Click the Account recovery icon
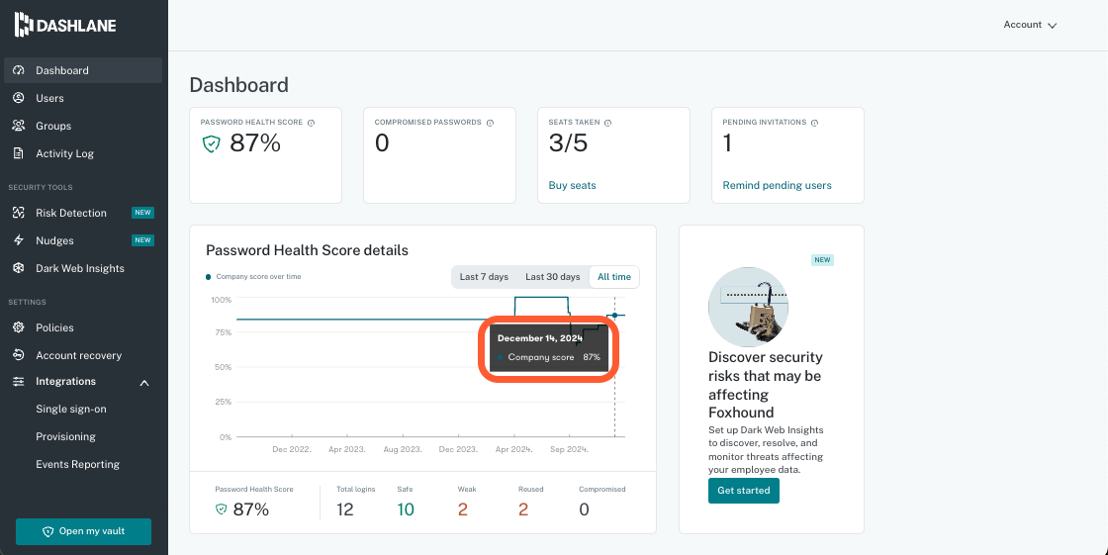The width and height of the screenshot is (1108, 555). pyautogui.click(x=19, y=355)
